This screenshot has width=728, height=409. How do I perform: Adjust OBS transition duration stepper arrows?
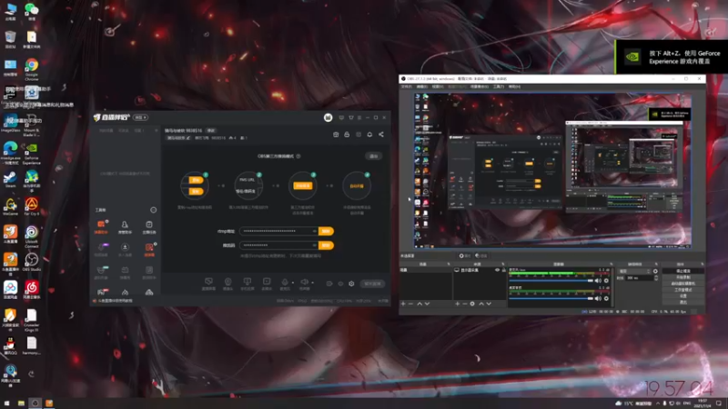tap(656, 278)
